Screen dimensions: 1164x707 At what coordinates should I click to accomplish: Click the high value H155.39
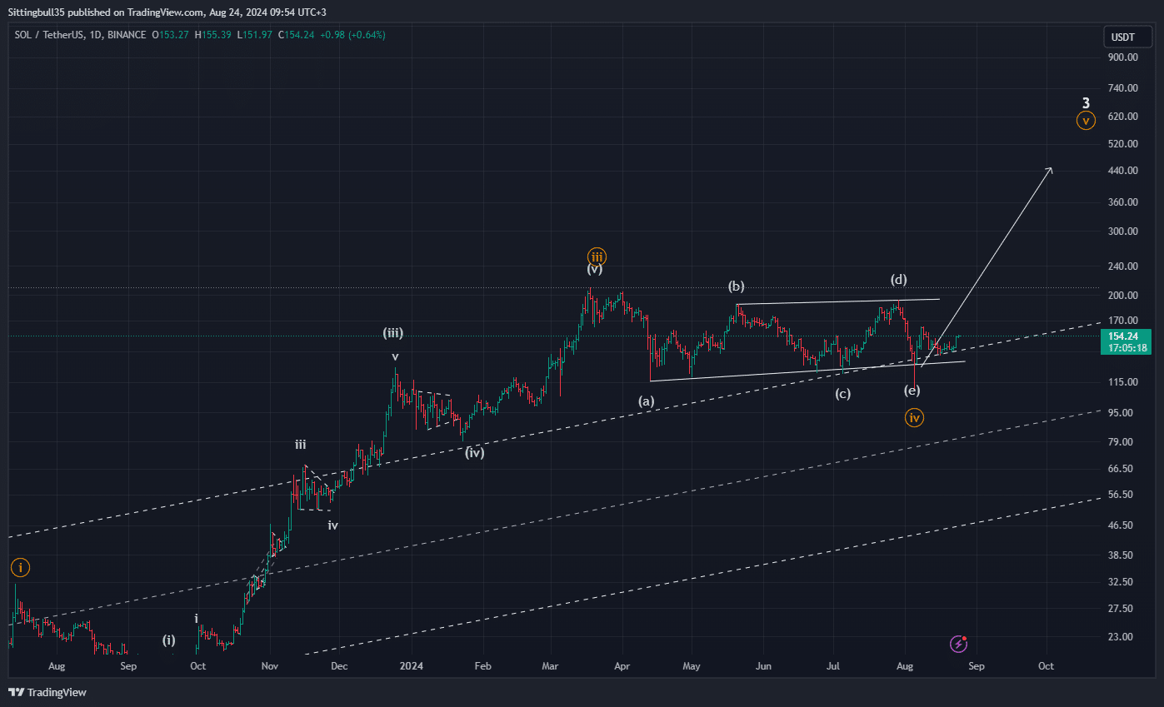click(213, 35)
